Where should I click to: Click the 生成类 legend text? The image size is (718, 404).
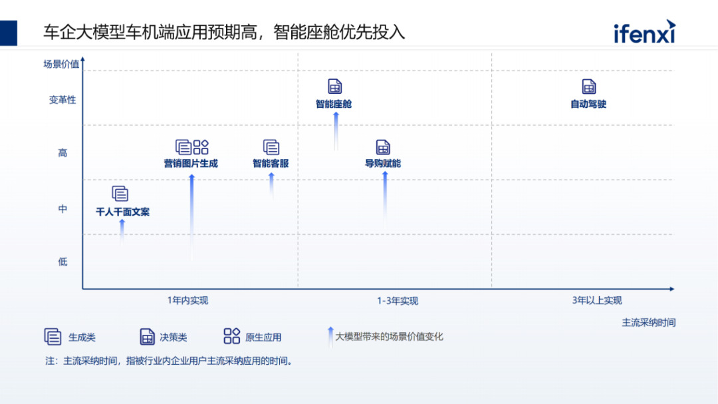(82, 337)
